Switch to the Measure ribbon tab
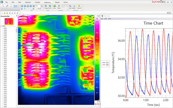 pyautogui.click(x=28, y=2)
